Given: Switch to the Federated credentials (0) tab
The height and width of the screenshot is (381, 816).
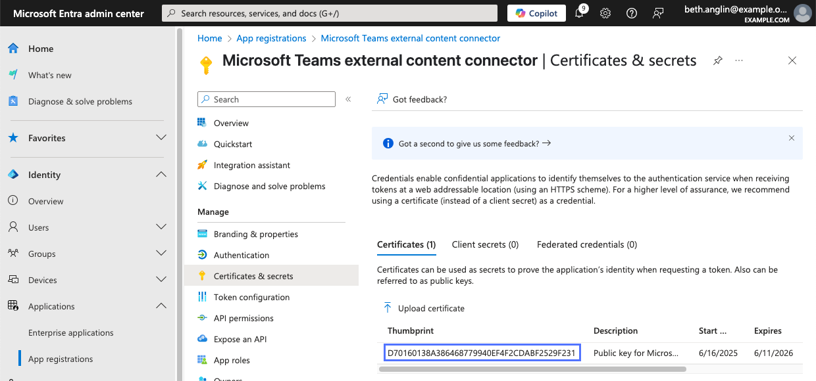Looking at the screenshot, I should click(587, 244).
